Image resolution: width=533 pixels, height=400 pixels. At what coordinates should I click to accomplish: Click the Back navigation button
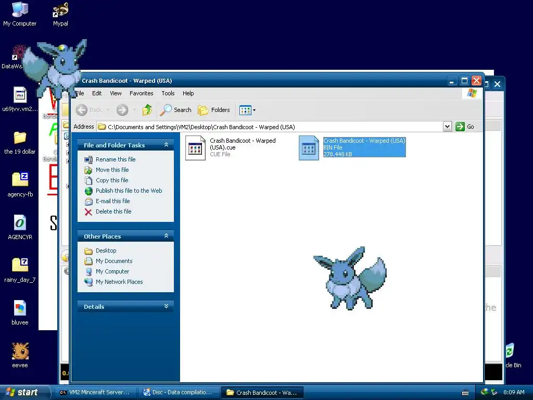coord(89,110)
